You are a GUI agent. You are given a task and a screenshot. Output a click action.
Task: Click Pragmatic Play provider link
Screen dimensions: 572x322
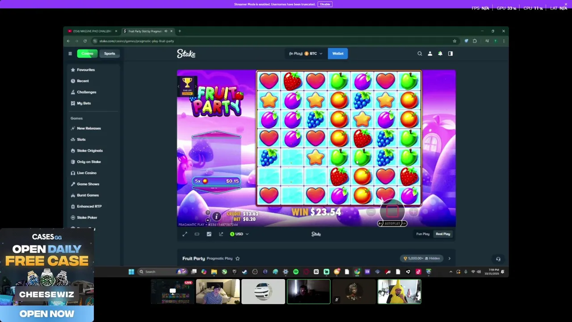pyautogui.click(x=219, y=258)
